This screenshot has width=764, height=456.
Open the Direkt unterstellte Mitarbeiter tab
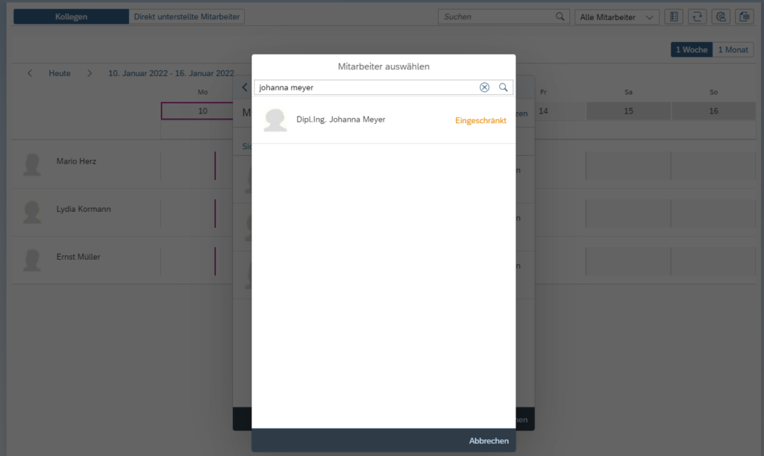tap(187, 16)
